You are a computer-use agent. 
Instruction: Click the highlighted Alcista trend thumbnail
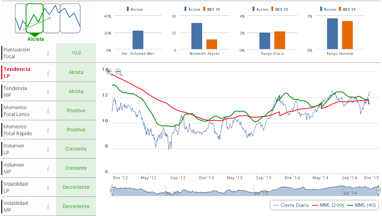[35, 18]
